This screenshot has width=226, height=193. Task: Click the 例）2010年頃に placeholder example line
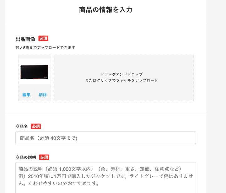tap(105, 176)
